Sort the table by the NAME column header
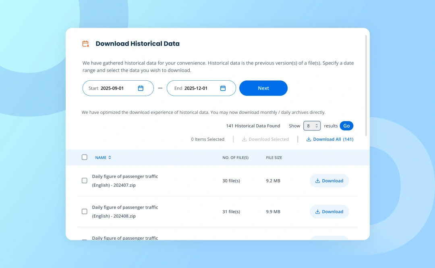The height and width of the screenshot is (268, 435). click(x=103, y=157)
